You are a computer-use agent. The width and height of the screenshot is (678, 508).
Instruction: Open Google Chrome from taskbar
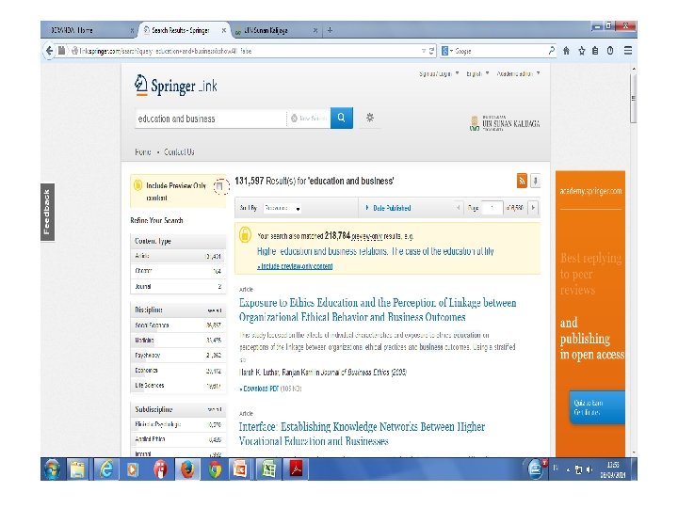click(x=215, y=469)
